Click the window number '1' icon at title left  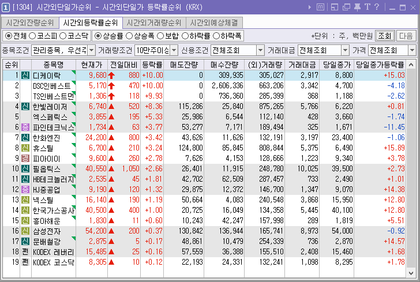coord(5,7)
